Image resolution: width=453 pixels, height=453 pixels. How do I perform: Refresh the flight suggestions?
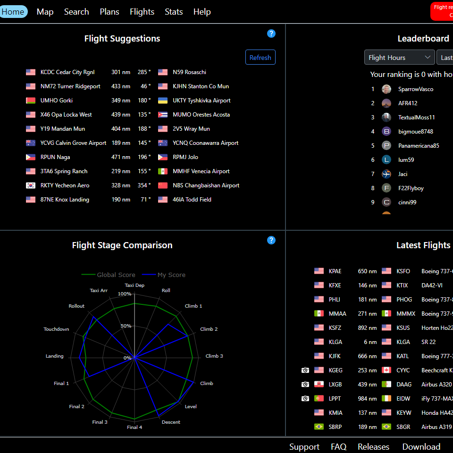(260, 58)
